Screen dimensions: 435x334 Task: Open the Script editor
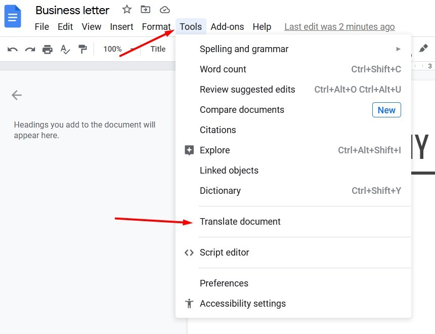[224, 253]
